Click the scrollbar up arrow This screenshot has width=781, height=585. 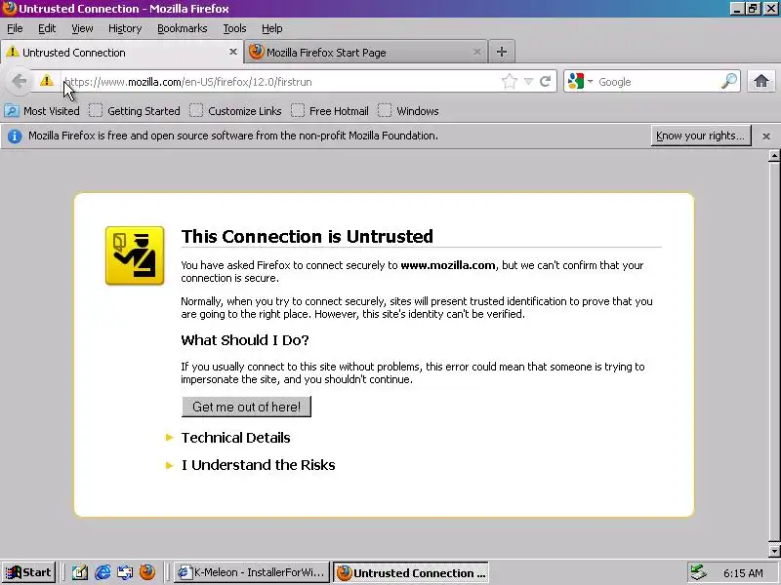pos(774,156)
